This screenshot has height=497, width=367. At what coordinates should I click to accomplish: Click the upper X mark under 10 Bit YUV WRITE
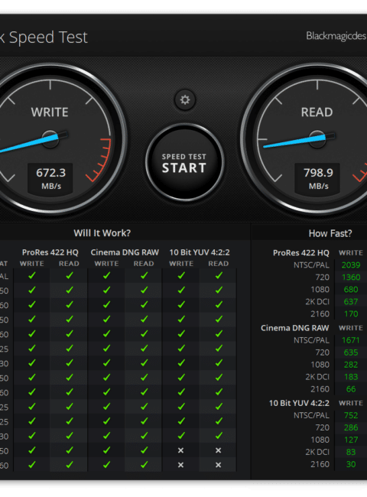point(180,450)
